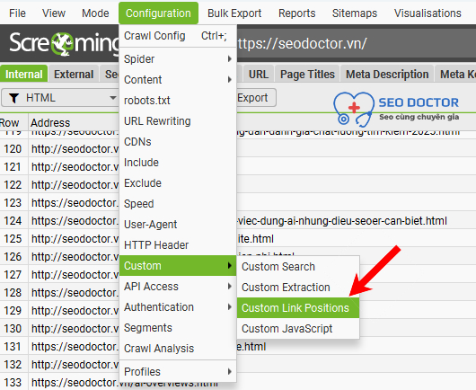
Task: Click the seodoctor.vn URL field
Action: [x=355, y=43]
